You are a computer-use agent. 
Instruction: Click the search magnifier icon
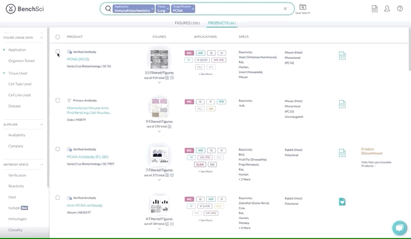click(108, 8)
